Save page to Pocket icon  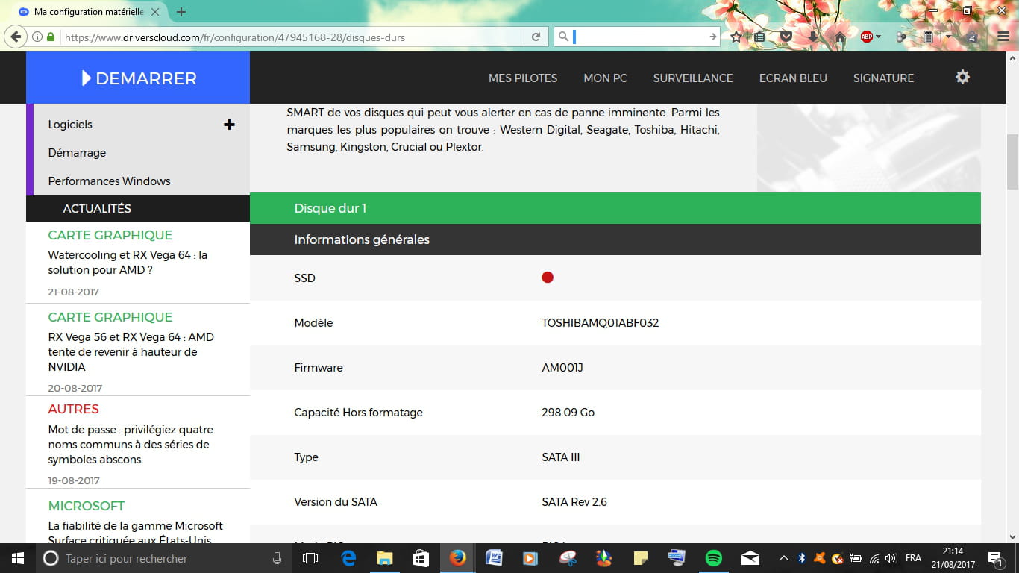tap(786, 37)
